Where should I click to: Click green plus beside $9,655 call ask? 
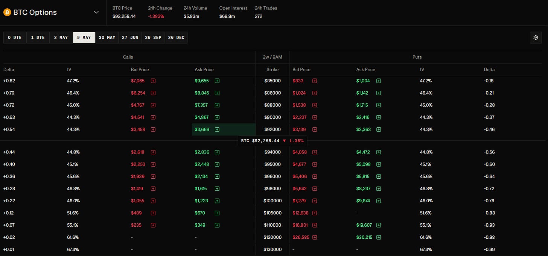217,81
